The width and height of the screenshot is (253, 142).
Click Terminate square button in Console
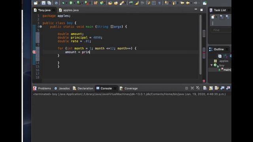(x=187, y=88)
